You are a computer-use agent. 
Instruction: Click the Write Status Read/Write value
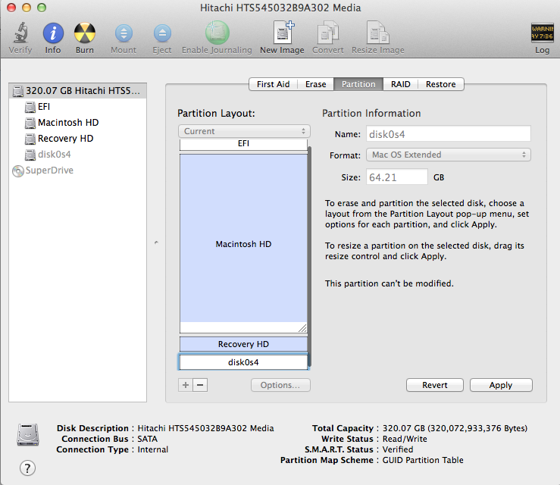click(x=405, y=439)
